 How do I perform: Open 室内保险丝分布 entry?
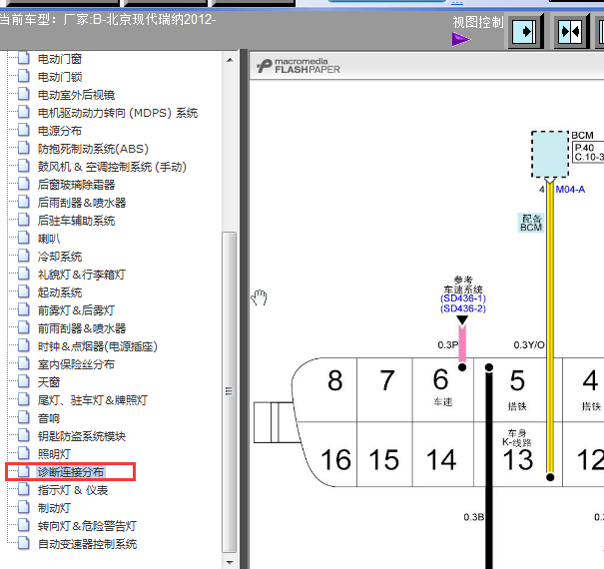76,364
